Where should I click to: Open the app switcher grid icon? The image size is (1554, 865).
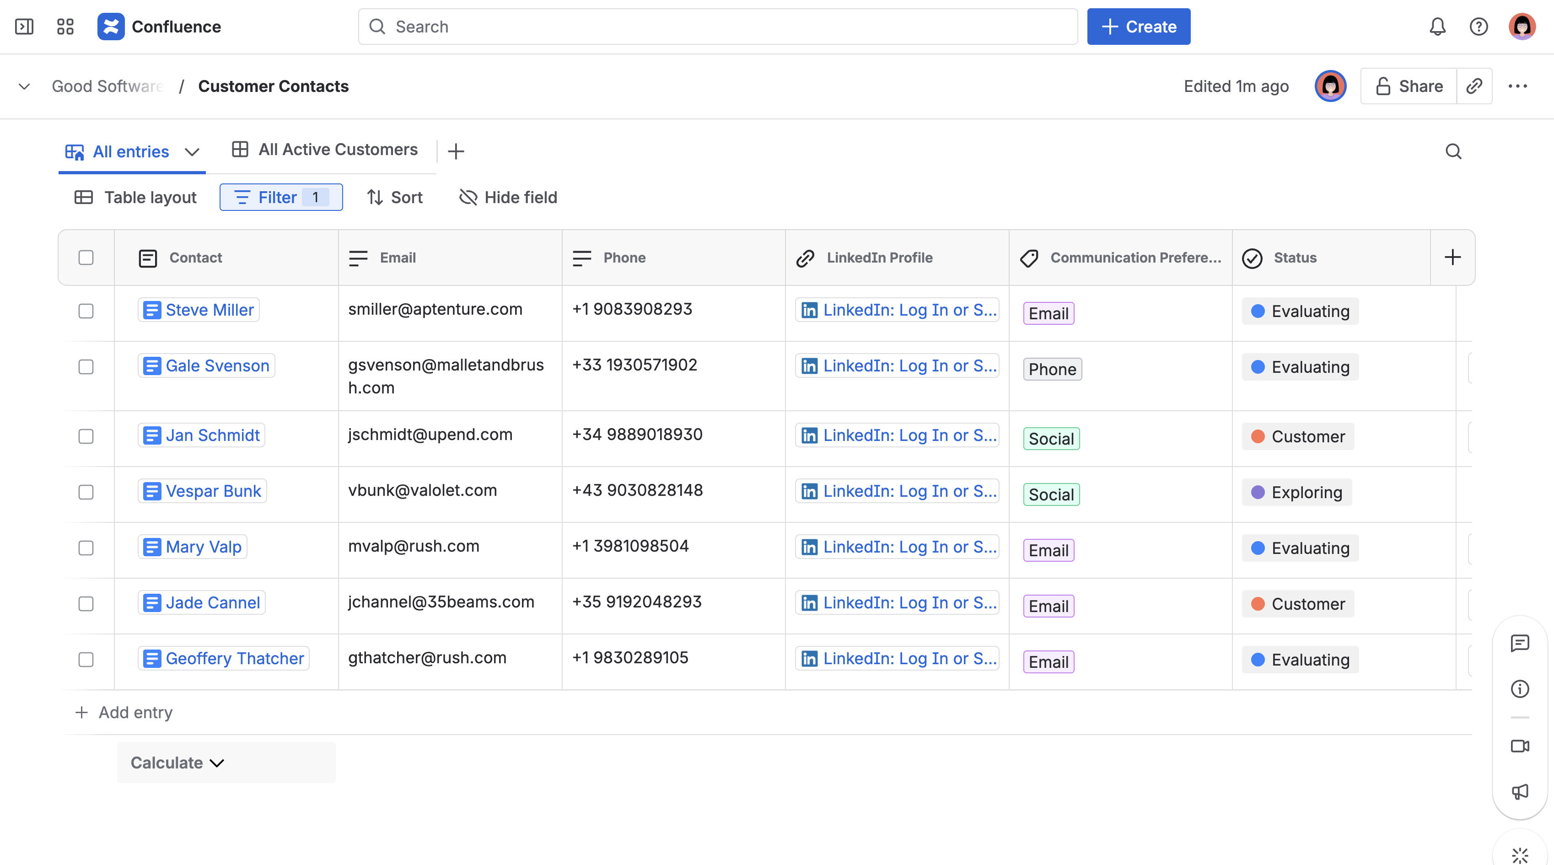pos(65,27)
